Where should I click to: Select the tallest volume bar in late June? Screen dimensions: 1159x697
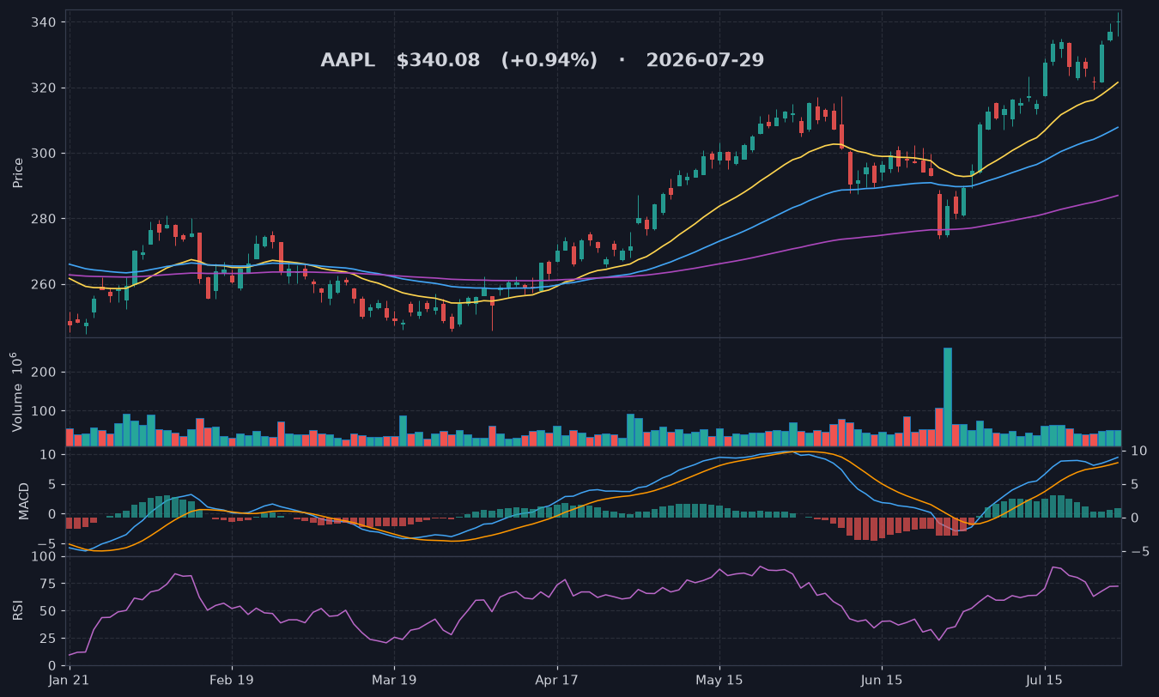(x=948, y=397)
